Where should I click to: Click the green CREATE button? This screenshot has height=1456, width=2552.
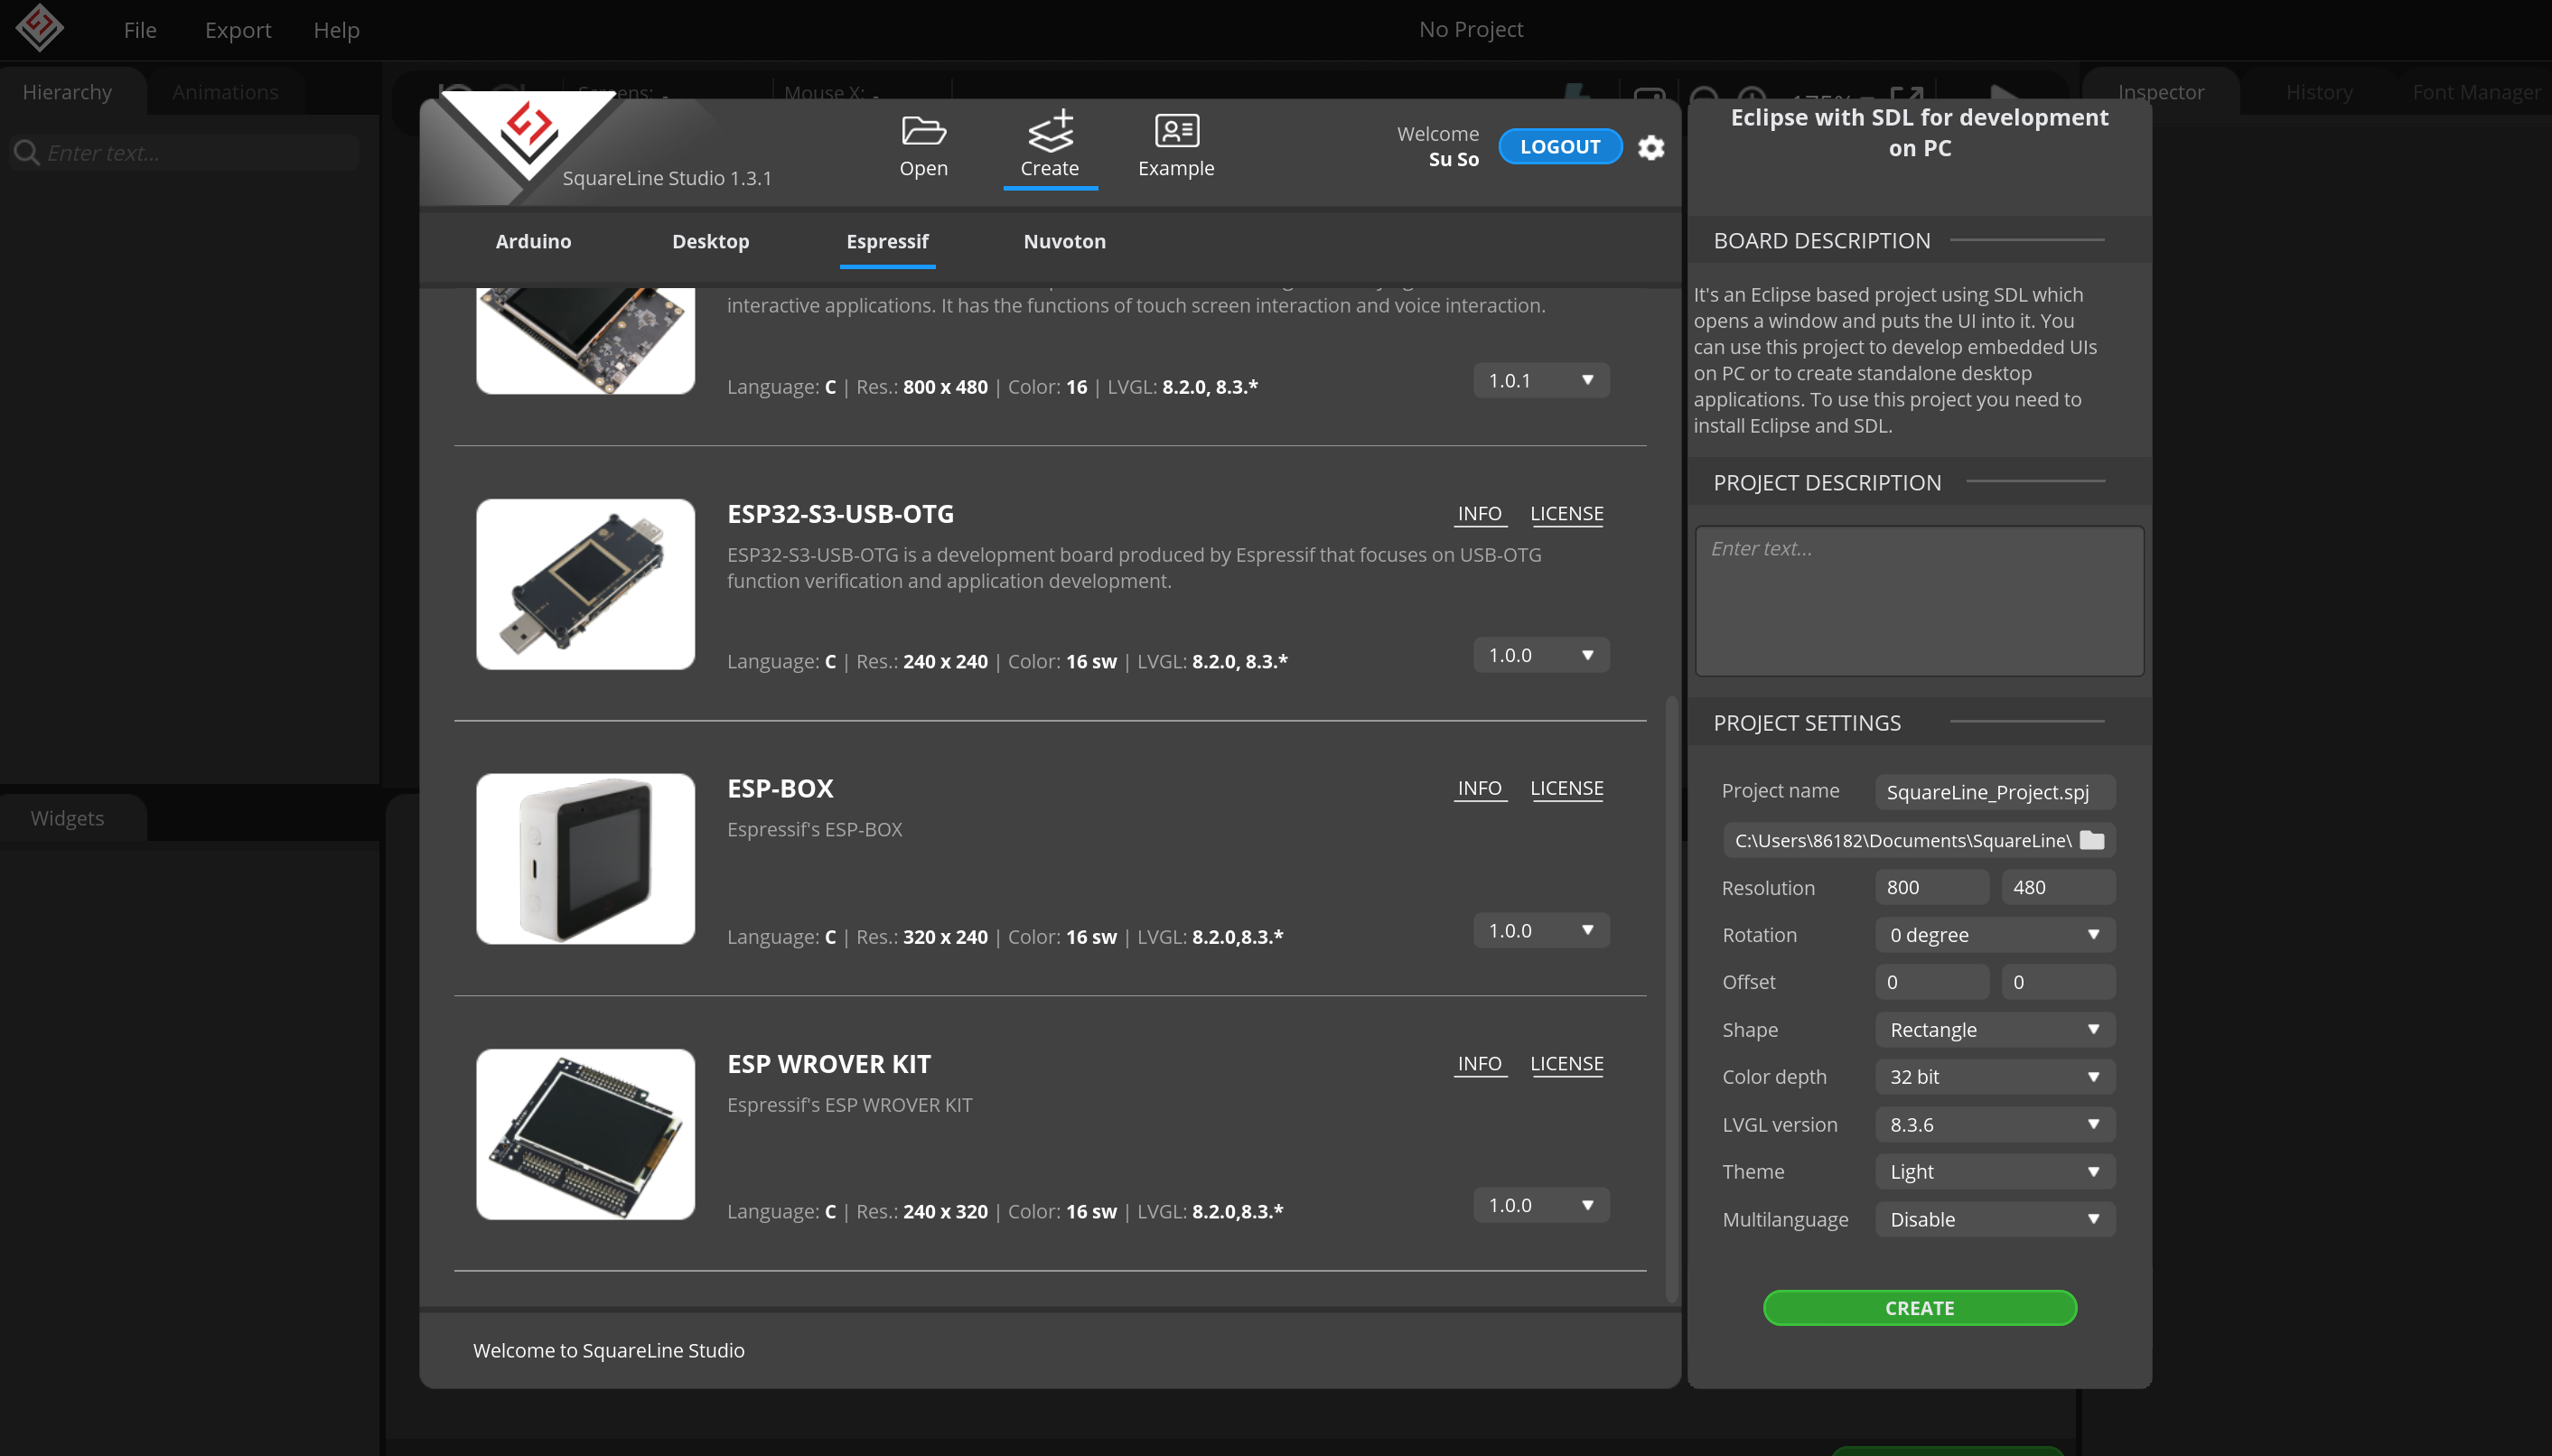click(x=1919, y=1307)
